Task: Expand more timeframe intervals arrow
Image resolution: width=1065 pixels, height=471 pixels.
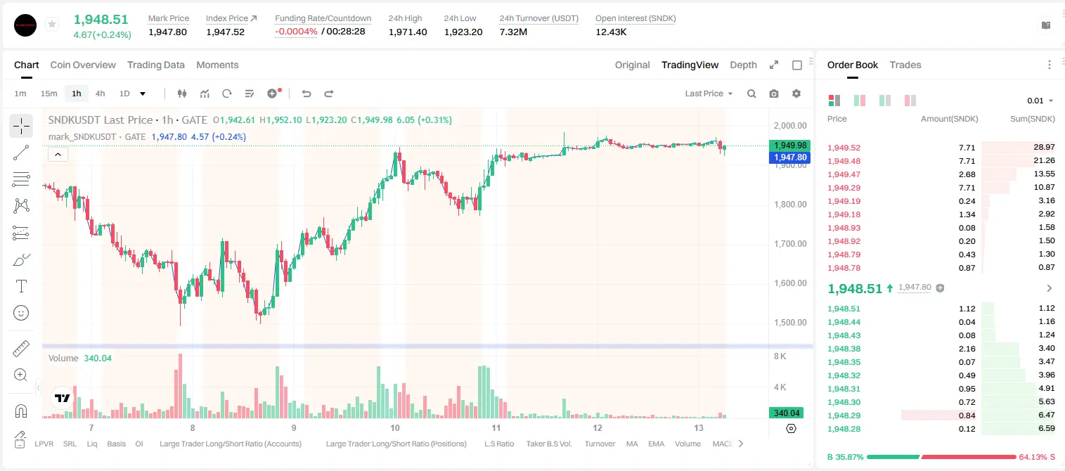Action: pos(143,93)
